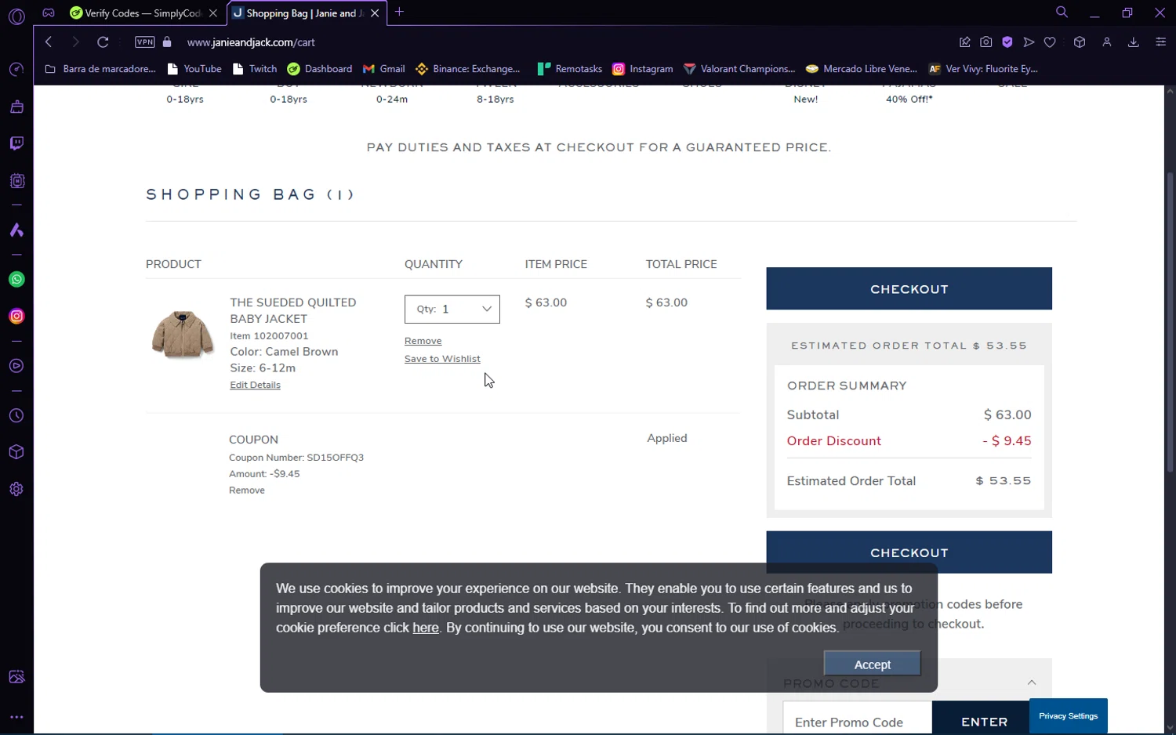Screen dimensions: 1176x735
Task: Open the easy setup menu icon
Action: pyautogui.click(x=1161, y=42)
